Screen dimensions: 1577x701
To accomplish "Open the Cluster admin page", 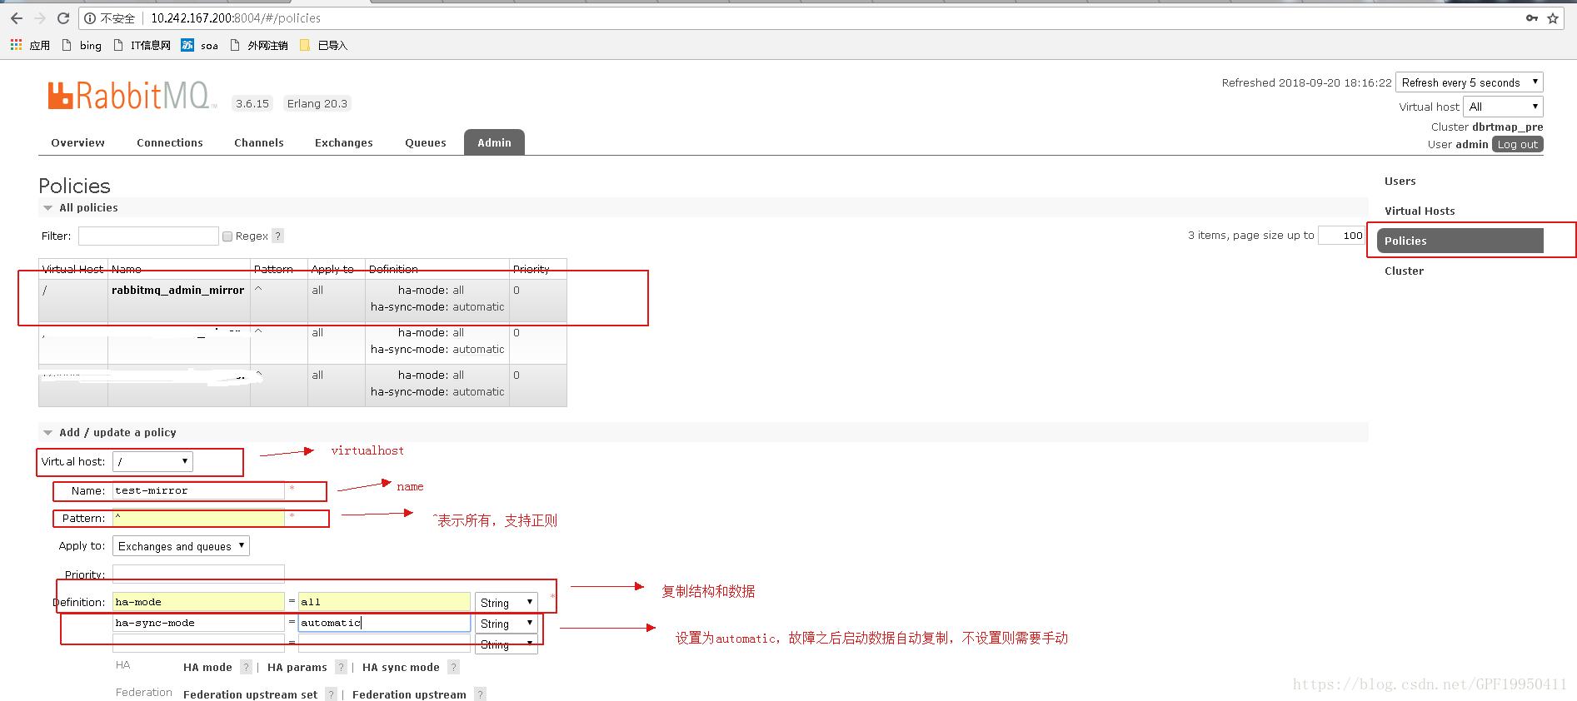I will (1404, 271).
